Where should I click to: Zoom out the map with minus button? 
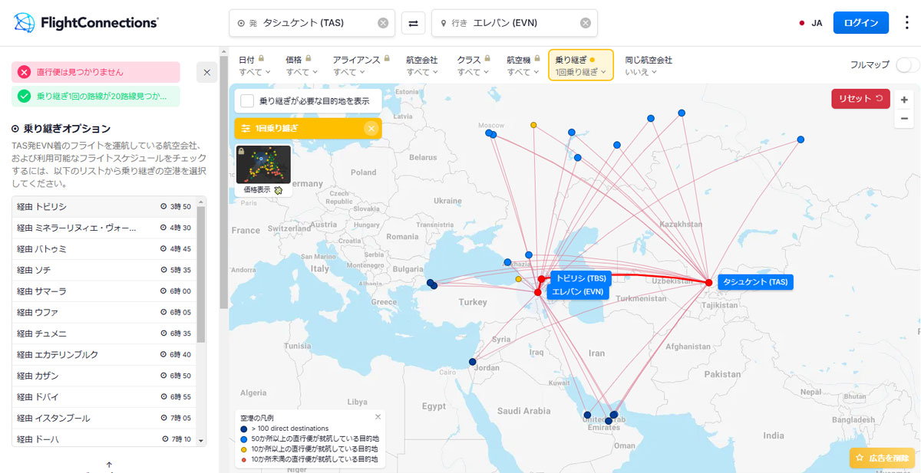pos(904,118)
